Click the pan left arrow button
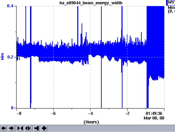The height and width of the screenshot is (132, 175). 3,128
